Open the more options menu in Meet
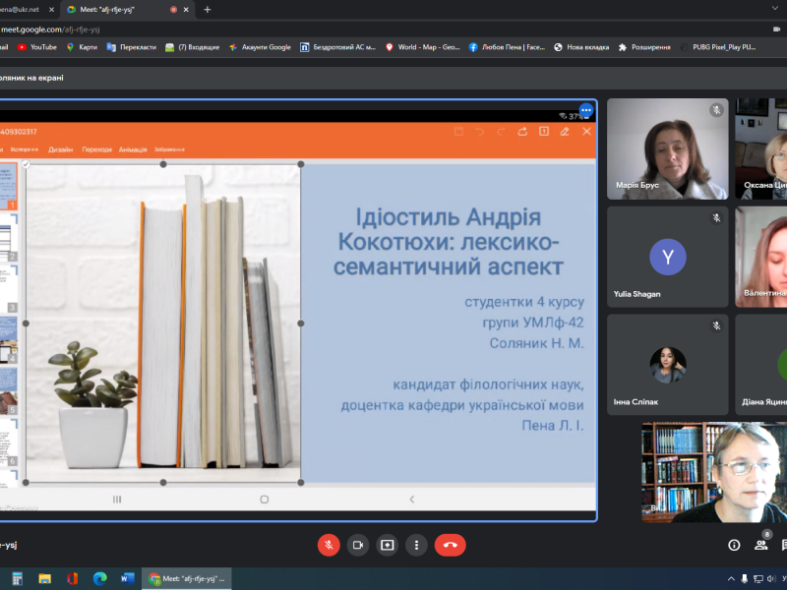 (417, 545)
